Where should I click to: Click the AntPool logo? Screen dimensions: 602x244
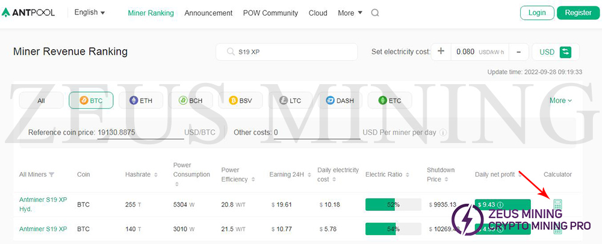tap(29, 13)
